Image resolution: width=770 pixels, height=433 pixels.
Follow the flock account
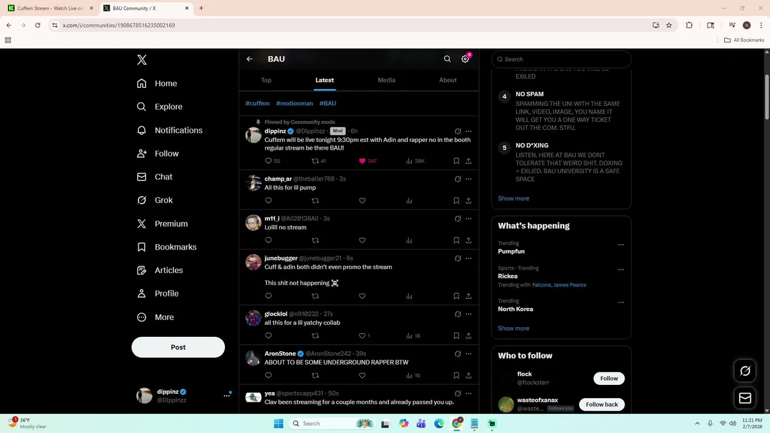coord(609,378)
